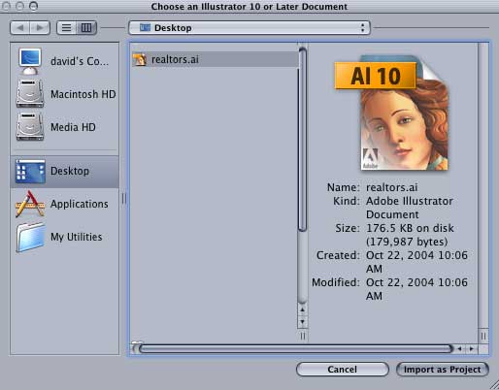
Task: Click the file column down scroll arrow
Action: click(302, 322)
